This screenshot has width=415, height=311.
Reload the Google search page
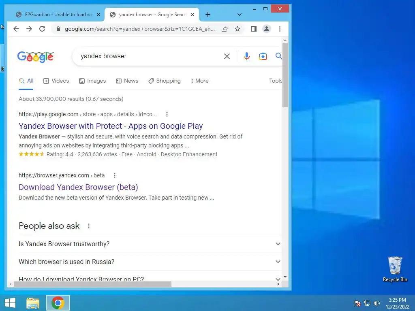42,29
